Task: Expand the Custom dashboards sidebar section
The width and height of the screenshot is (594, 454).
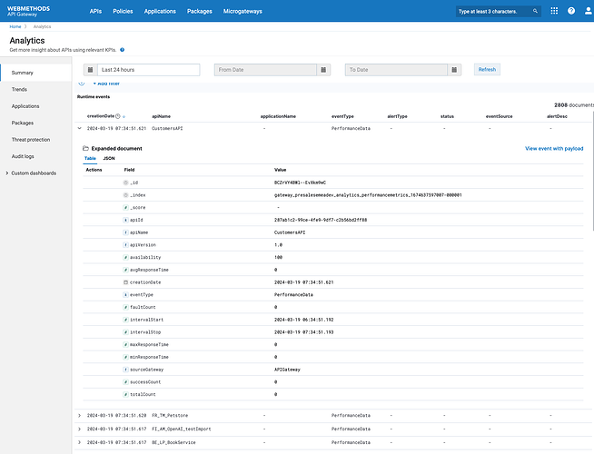Action: pos(6,173)
